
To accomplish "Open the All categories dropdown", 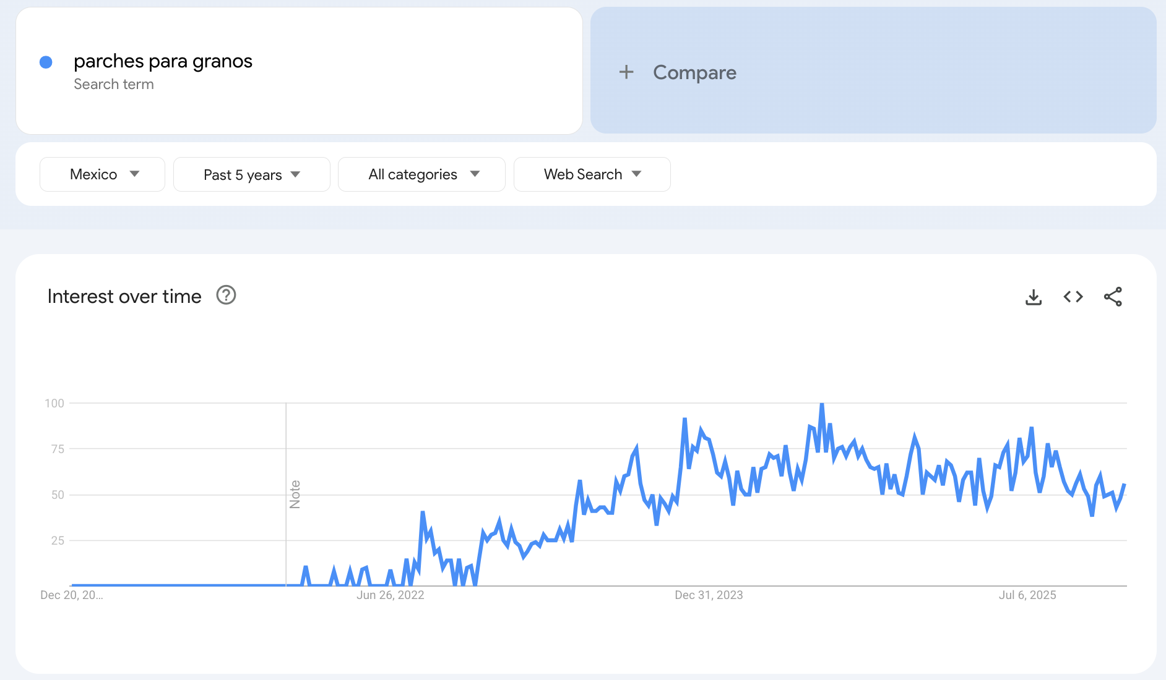I will [421, 174].
